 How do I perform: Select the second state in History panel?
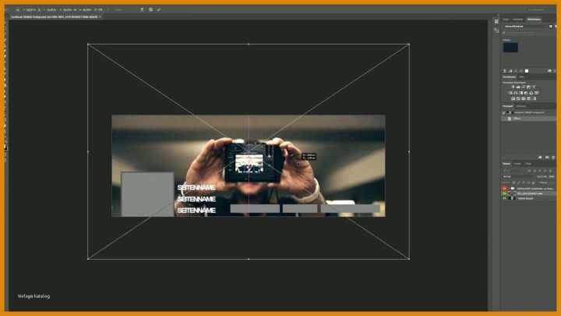pyautogui.click(x=528, y=119)
